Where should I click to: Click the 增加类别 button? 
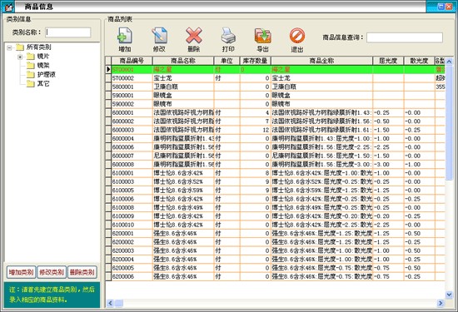point(21,272)
